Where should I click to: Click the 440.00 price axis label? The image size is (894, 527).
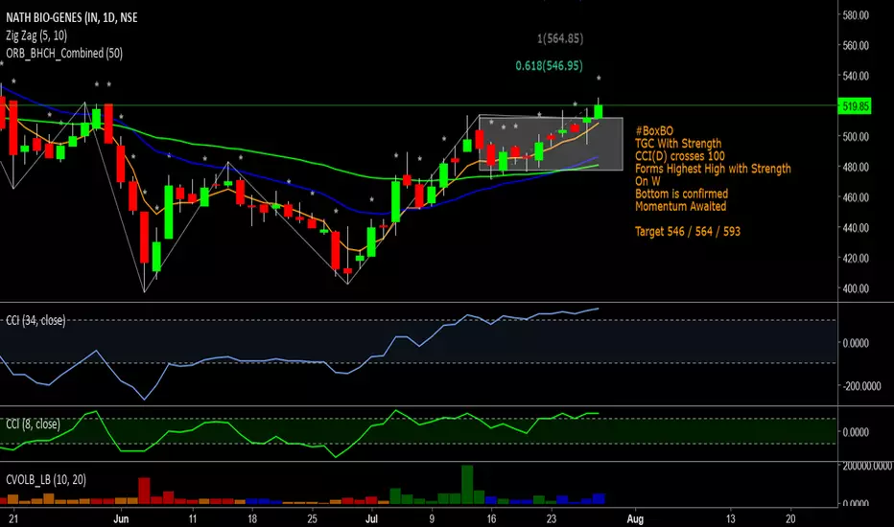point(856,228)
